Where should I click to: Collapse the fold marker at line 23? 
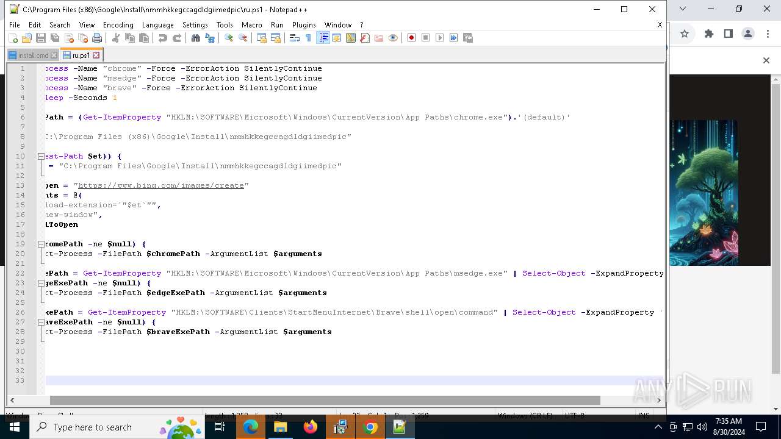tap(41, 283)
